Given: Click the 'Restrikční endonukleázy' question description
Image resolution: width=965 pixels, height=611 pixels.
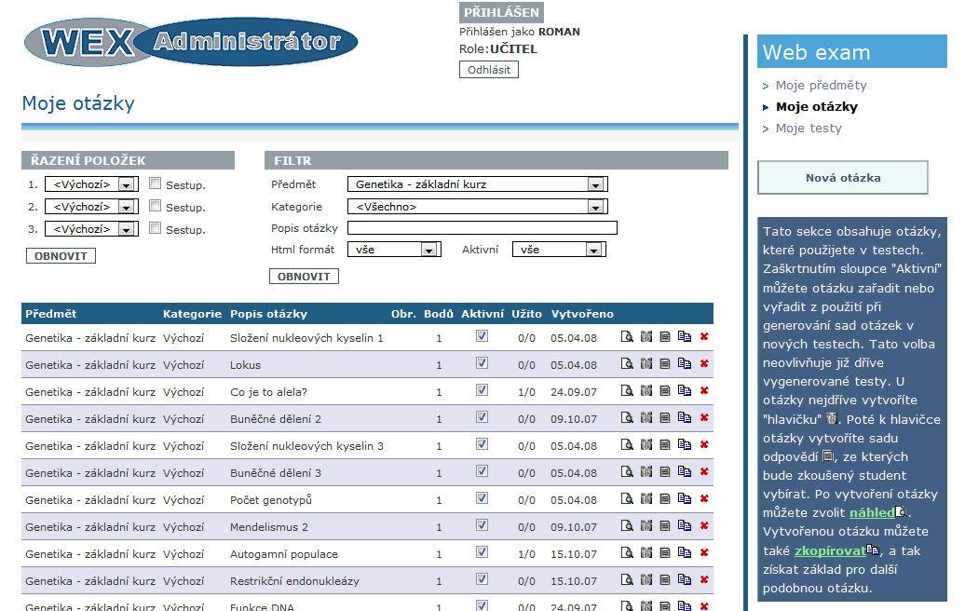Looking at the screenshot, I should pos(294,581).
